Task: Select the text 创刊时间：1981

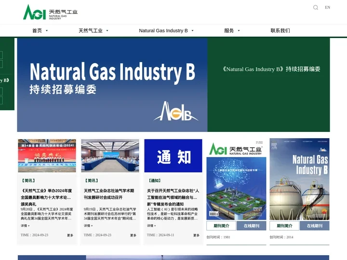Action: pos(218,237)
